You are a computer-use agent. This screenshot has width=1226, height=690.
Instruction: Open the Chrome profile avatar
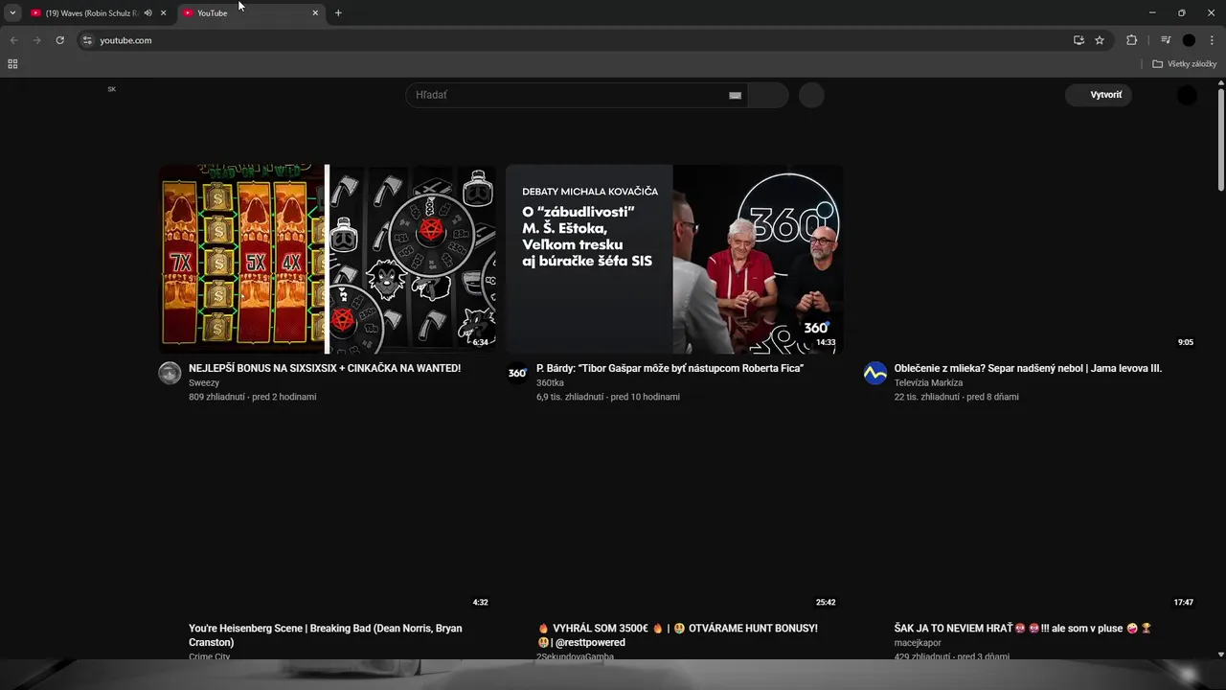click(1189, 40)
